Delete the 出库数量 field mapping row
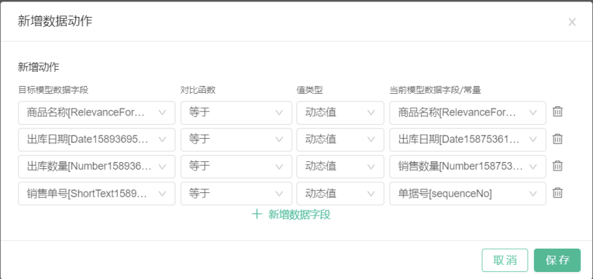Screen dimensions: 593x279 click(558, 166)
